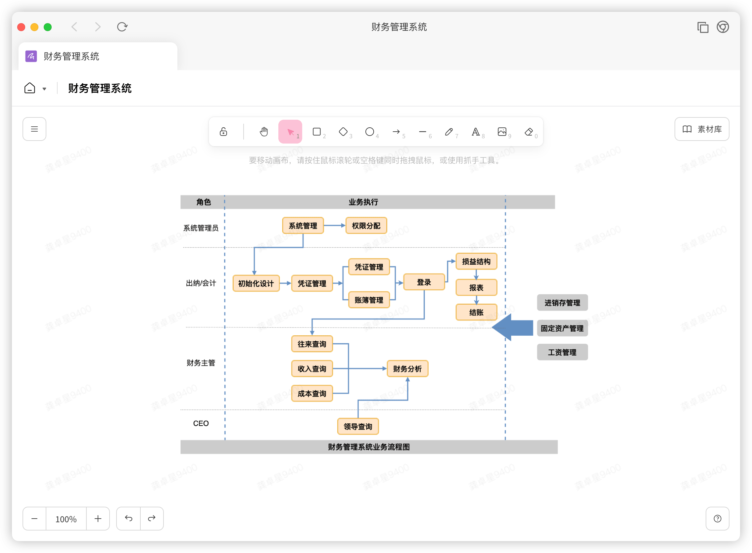752x553 pixels.
Task: Select the Diamond shape tool
Action: [343, 132]
